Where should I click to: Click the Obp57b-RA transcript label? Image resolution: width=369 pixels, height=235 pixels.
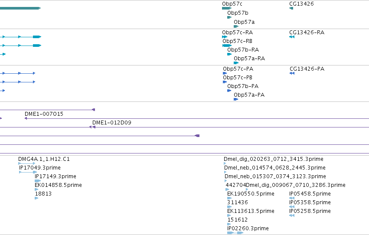[243, 50]
